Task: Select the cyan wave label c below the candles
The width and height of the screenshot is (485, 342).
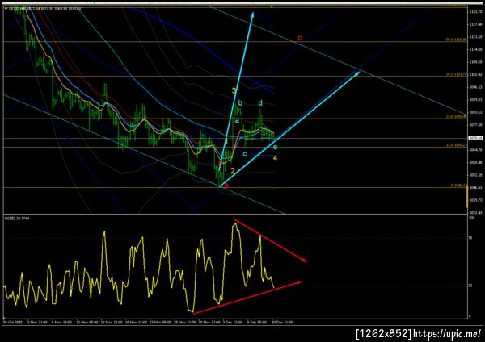Action: point(245,154)
